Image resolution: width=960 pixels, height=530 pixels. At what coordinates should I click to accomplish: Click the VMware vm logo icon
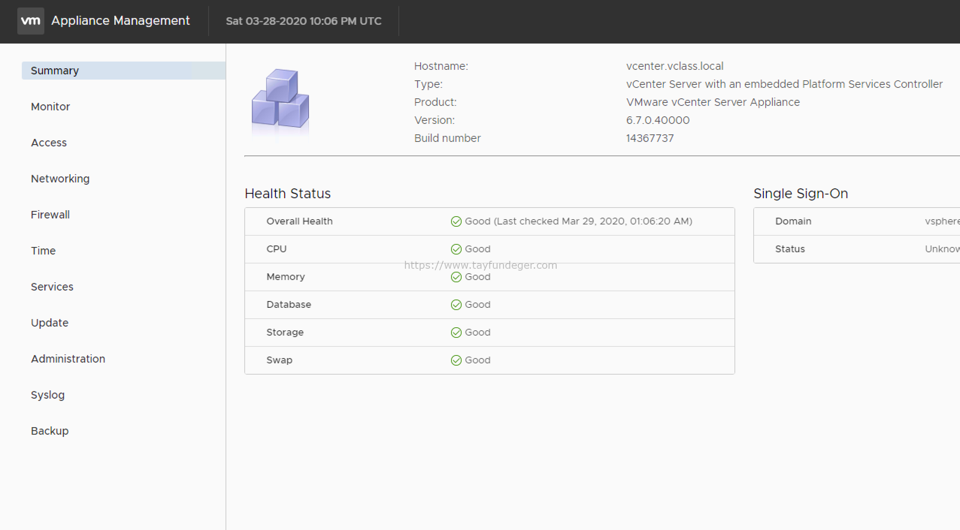(31, 21)
